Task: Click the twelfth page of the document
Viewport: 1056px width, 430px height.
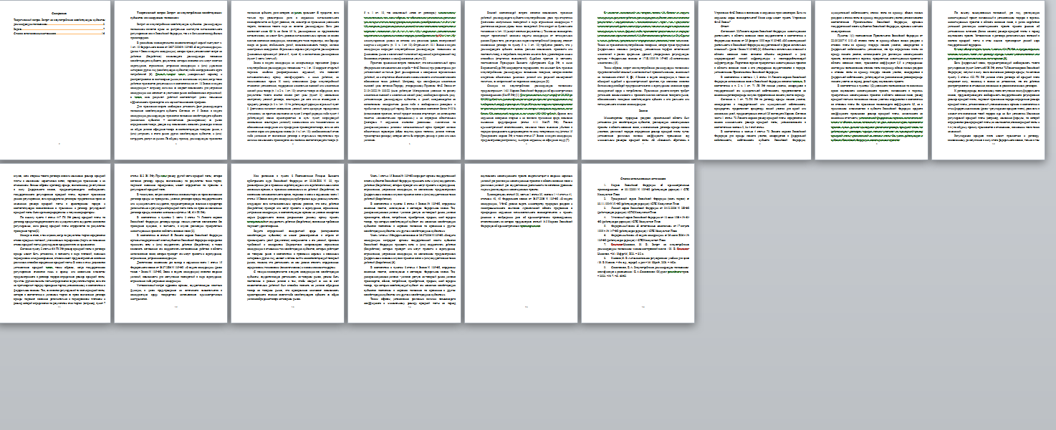Action: pyautogui.click(x=287, y=243)
